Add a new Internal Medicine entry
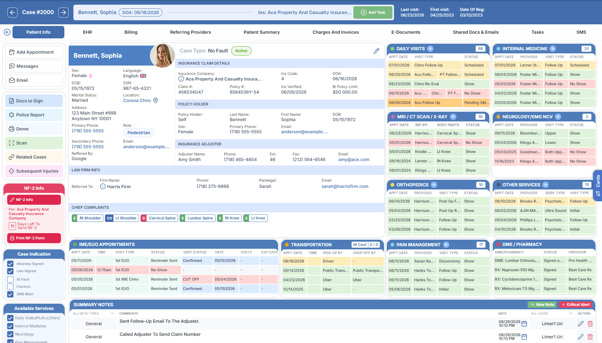The height and width of the screenshot is (343, 602). click(x=553, y=49)
